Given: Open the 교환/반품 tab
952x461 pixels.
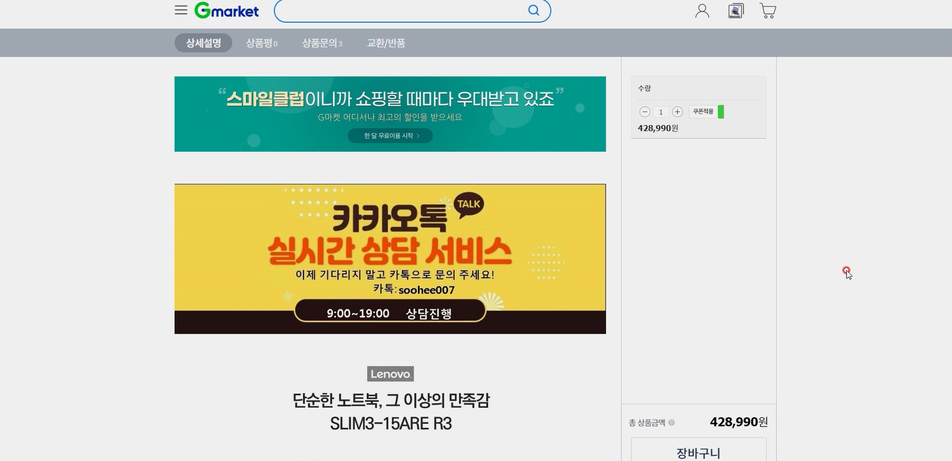Looking at the screenshot, I should click(386, 43).
